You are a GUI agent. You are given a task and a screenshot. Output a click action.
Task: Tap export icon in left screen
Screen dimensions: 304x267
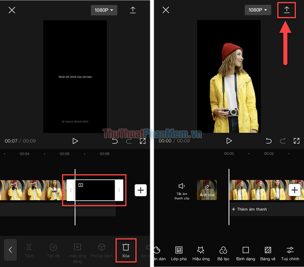[133, 10]
